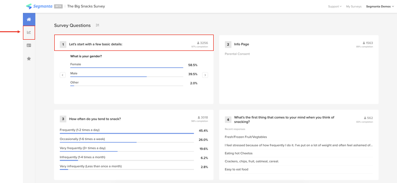This screenshot has width=397, height=183.
Task: Click 'Very frequently (3+ times a day)' row
Action: tap(134, 149)
